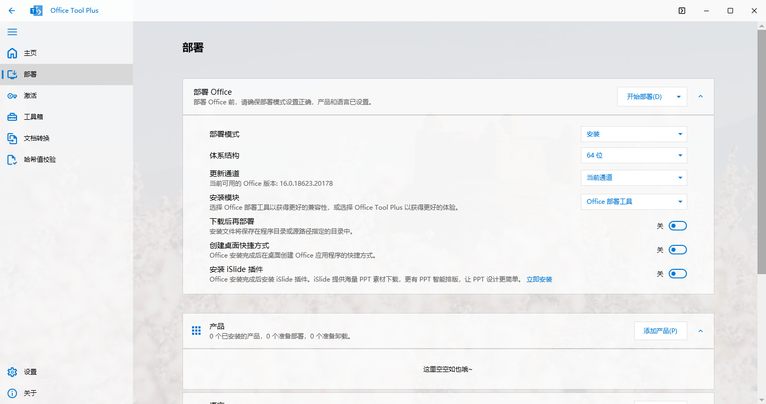Open the 更新通道 dropdown showing 当前通道
766x404 pixels.
coord(634,178)
